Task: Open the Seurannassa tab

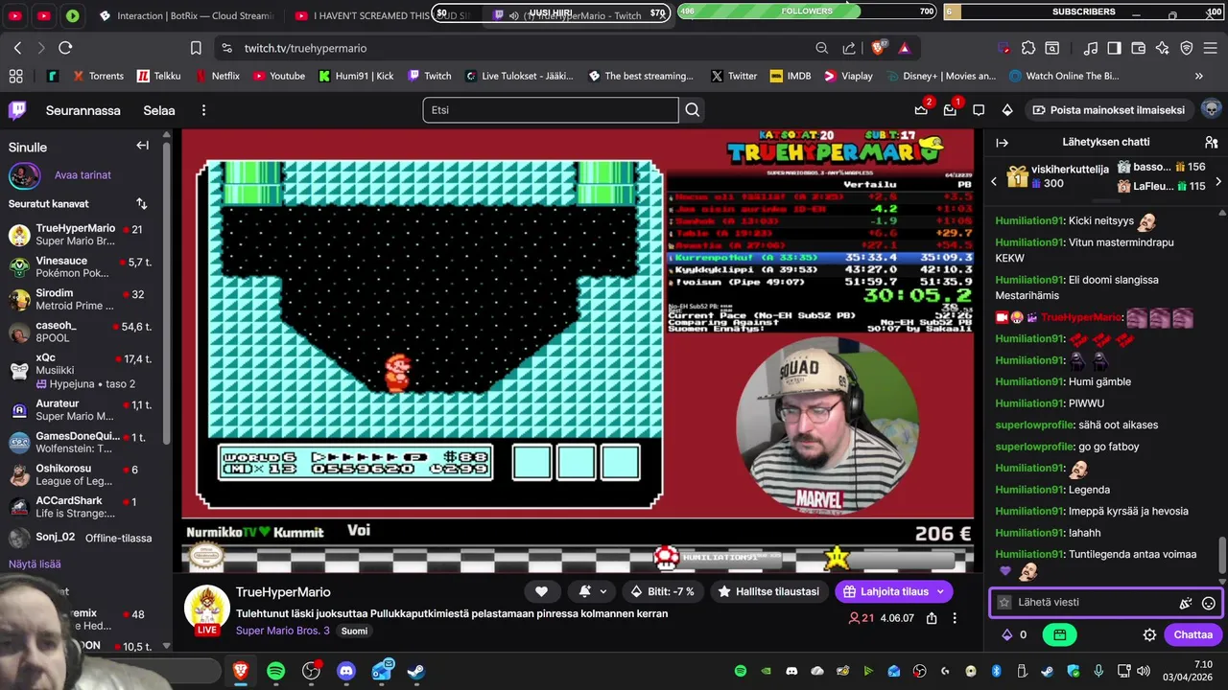Action: (x=83, y=110)
